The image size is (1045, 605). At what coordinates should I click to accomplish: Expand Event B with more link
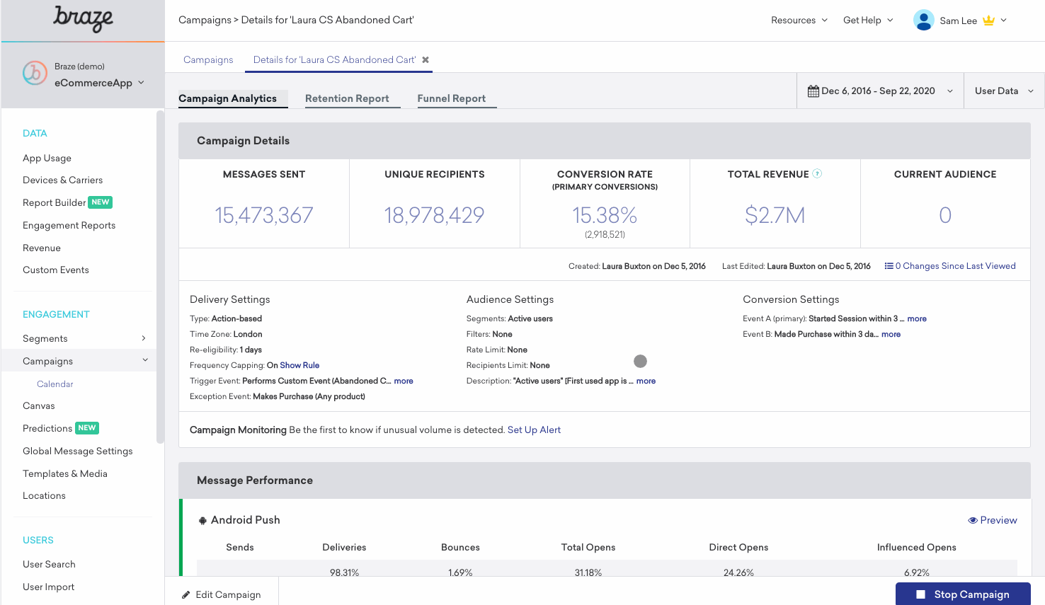click(x=891, y=334)
